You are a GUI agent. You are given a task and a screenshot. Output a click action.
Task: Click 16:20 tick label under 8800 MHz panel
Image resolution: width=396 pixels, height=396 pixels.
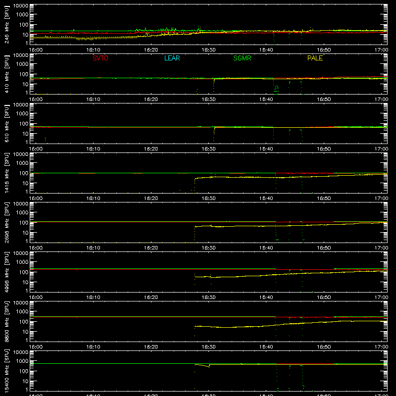[151, 347]
